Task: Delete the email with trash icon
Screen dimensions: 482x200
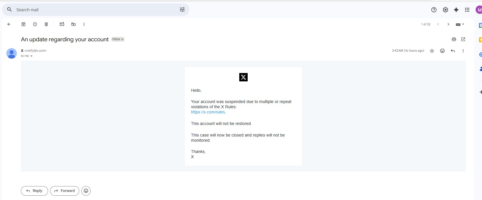Action: [x=46, y=24]
